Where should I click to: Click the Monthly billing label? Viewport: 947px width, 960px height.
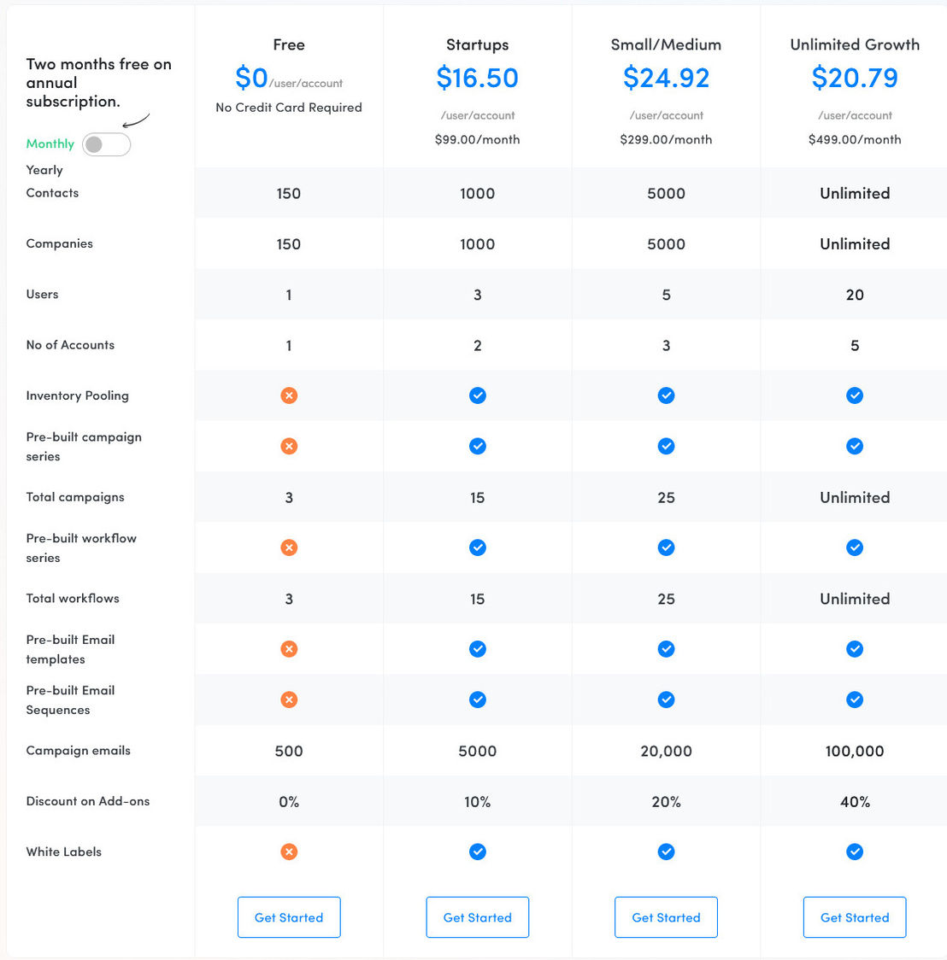tap(50, 143)
